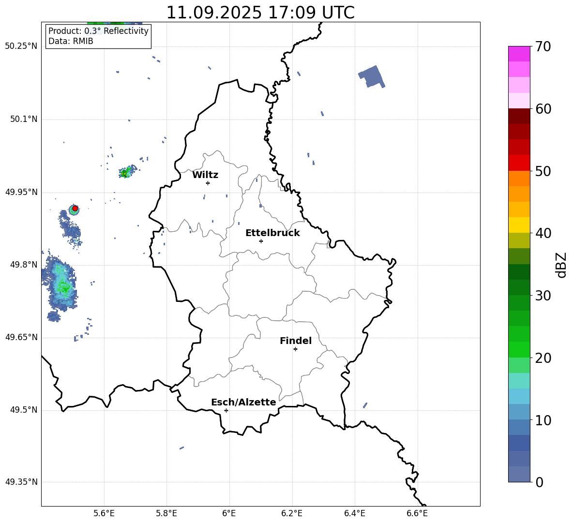Click the Wiltz station label

(205, 175)
